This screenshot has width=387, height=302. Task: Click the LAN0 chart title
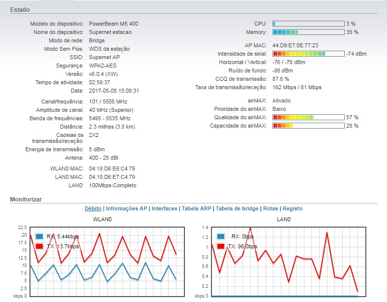point(284,219)
